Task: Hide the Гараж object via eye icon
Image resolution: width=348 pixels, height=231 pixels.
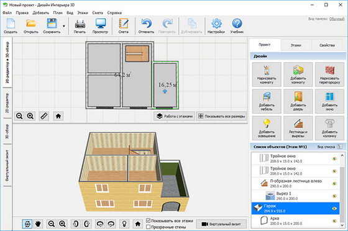Action: click(x=334, y=209)
